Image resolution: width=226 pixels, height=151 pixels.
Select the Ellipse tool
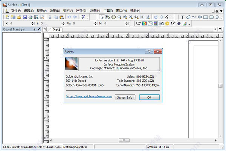coord(217,17)
